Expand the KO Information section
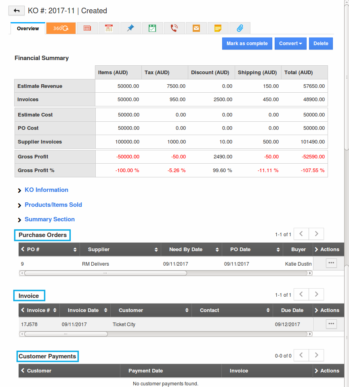 46,190
